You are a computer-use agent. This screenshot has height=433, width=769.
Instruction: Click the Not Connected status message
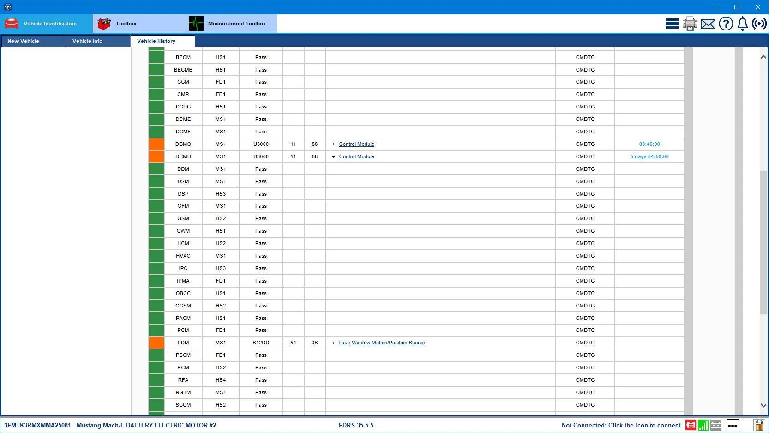622,425
